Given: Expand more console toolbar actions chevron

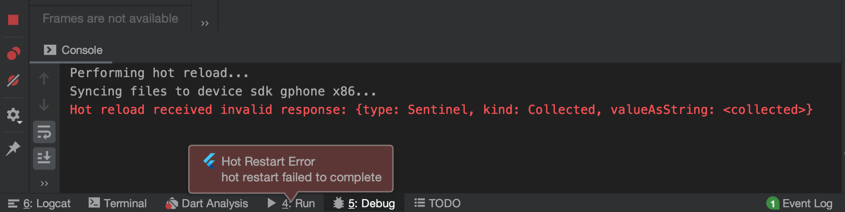Looking at the screenshot, I should [44, 183].
